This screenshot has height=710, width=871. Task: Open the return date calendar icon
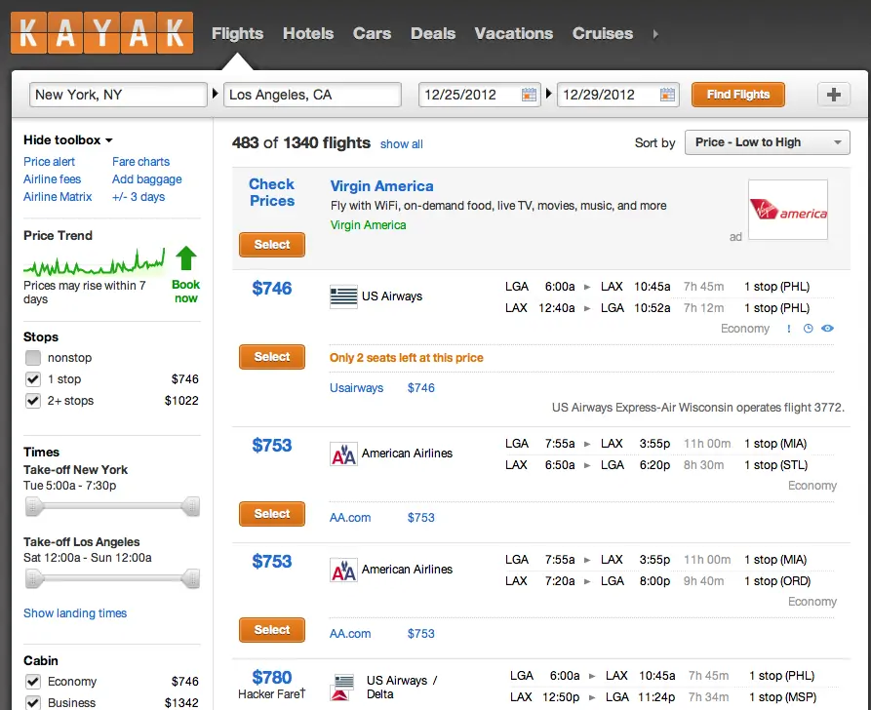[667, 95]
